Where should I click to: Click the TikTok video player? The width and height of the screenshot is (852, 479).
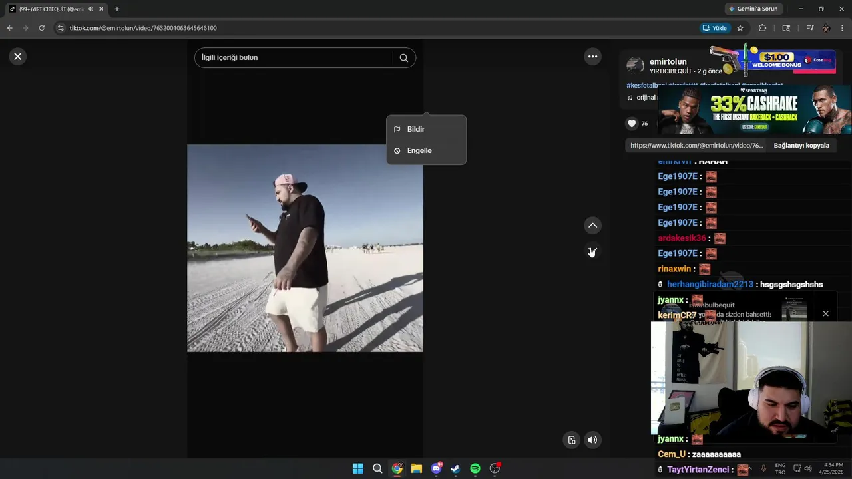[305, 247]
